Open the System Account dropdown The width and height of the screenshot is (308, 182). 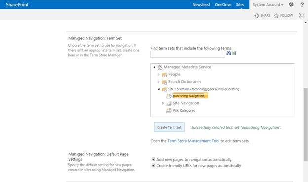click(268, 5)
